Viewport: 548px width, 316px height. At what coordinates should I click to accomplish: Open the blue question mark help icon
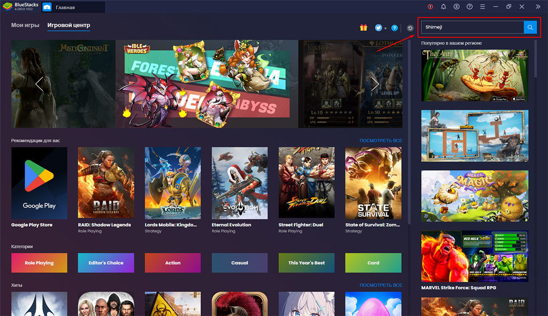(394, 28)
